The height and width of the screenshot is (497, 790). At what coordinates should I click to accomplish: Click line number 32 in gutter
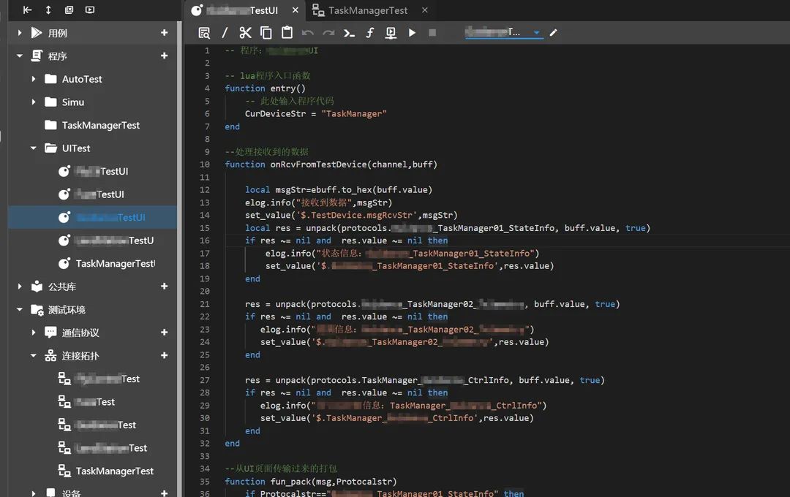(x=205, y=443)
